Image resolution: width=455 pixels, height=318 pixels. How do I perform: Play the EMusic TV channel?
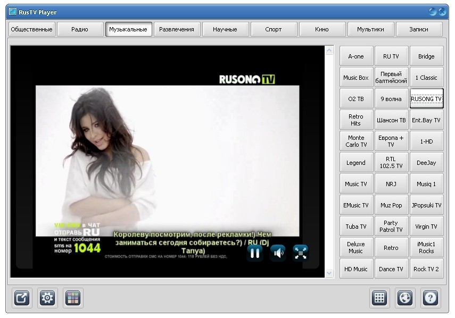click(356, 205)
